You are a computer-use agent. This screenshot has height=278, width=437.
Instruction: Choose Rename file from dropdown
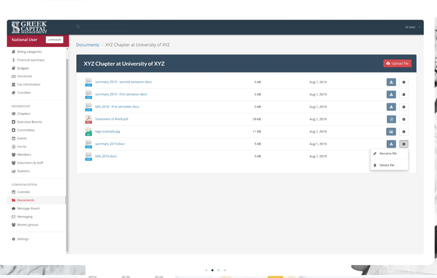(389, 154)
